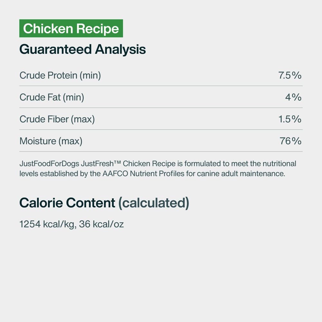Click the green Chicken Recipe badge
The height and width of the screenshot is (322, 322).
coord(71,29)
